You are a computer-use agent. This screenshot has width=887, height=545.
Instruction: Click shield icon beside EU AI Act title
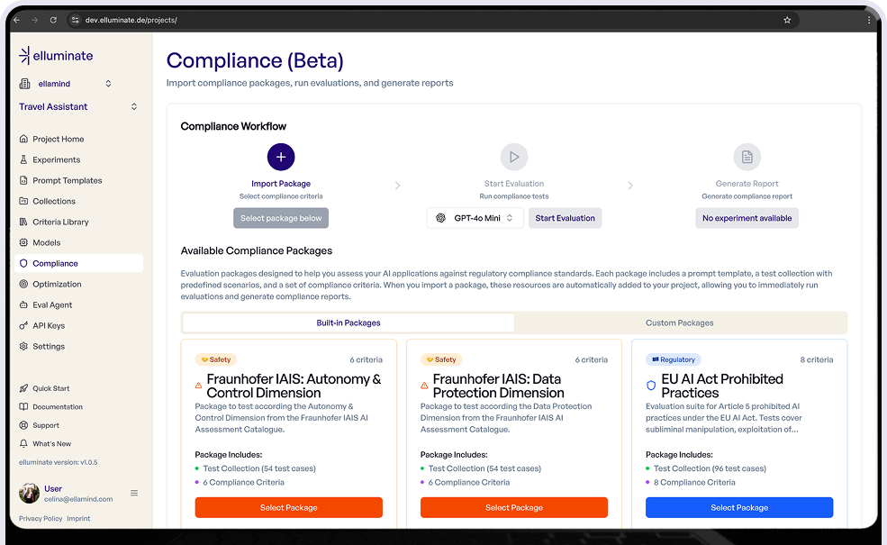(x=651, y=386)
